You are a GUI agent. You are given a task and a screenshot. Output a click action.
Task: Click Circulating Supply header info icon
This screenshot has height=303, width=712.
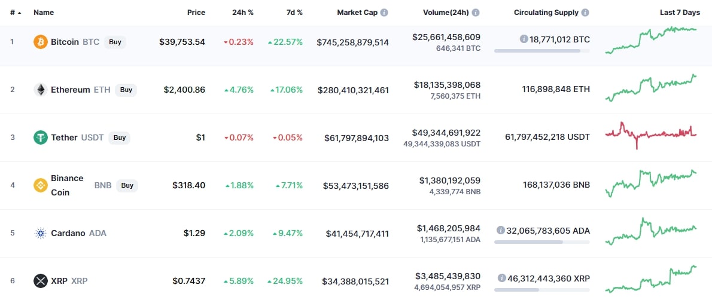[585, 13]
